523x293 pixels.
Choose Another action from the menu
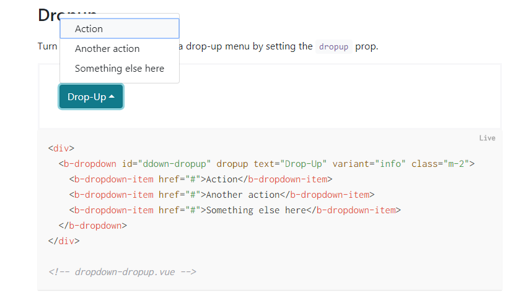tap(120, 49)
